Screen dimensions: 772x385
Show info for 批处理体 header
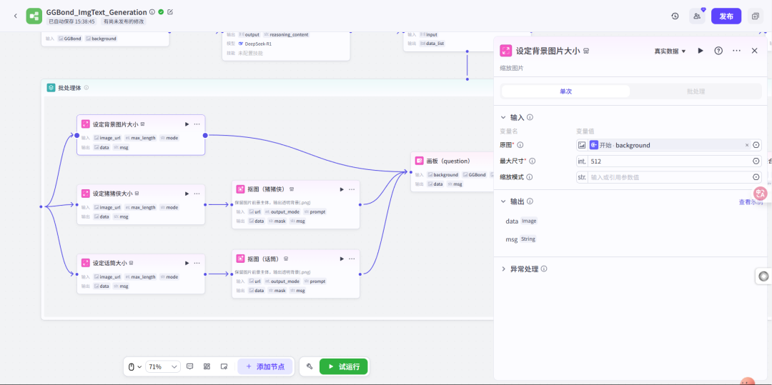pyautogui.click(x=86, y=88)
